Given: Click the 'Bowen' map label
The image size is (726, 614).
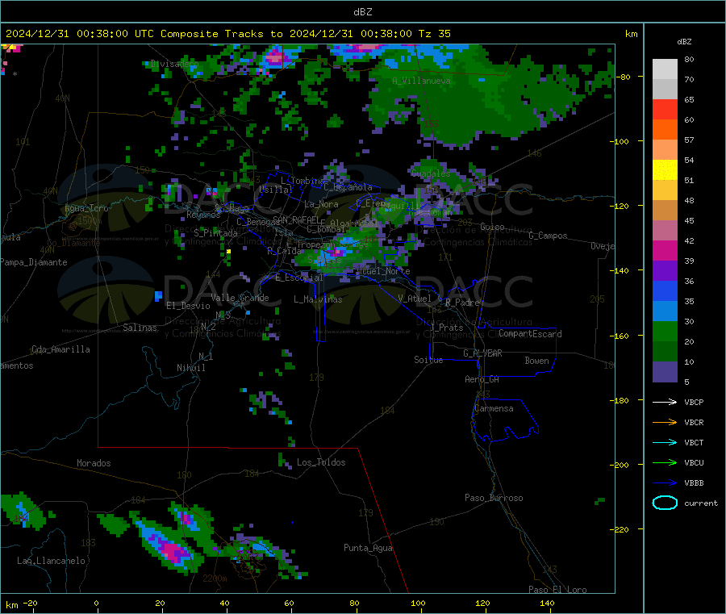Looking at the screenshot, I should pyautogui.click(x=536, y=361).
